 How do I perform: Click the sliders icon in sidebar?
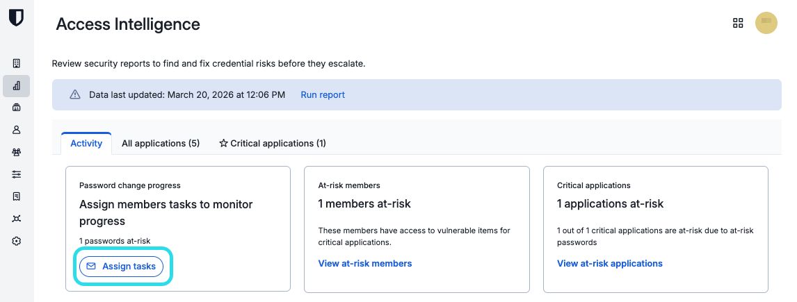pos(17,174)
